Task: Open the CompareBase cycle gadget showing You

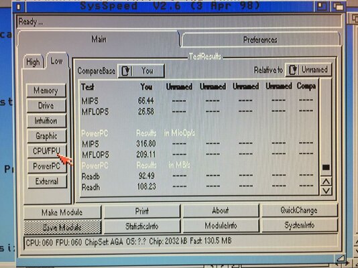Action: [141, 71]
